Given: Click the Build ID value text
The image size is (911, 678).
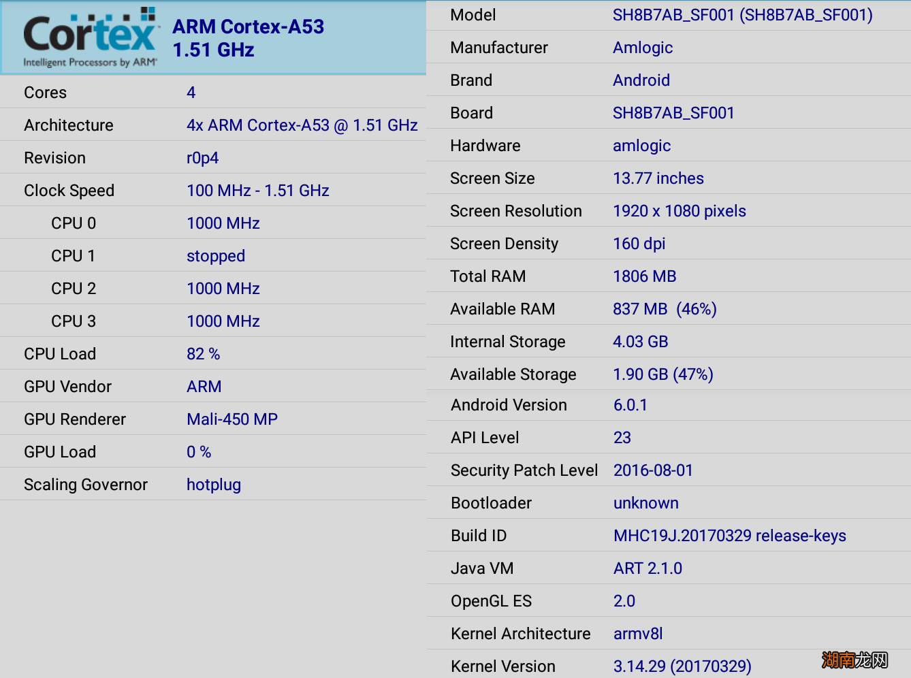Looking at the screenshot, I should (x=729, y=536).
